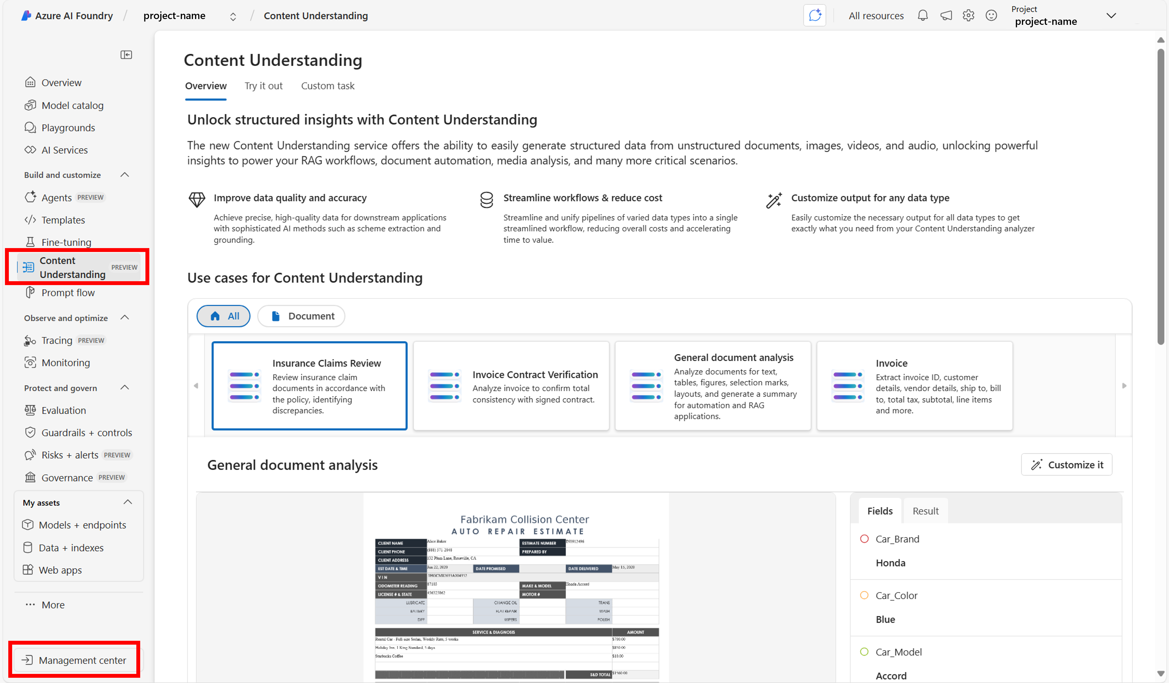Screen dimensions: 1169x683
Task: Select the Car_Color radio button
Action: pos(864,595)
